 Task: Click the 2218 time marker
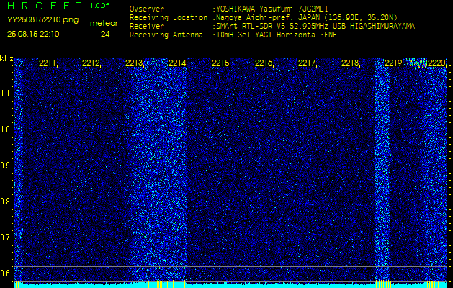coord(349,63)
